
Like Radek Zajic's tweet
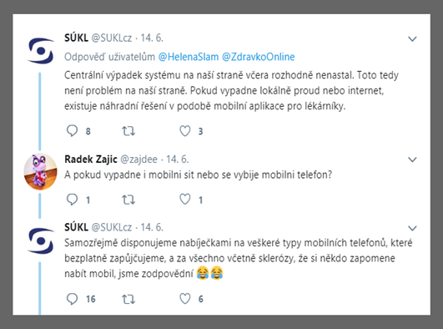click(185, 200)
